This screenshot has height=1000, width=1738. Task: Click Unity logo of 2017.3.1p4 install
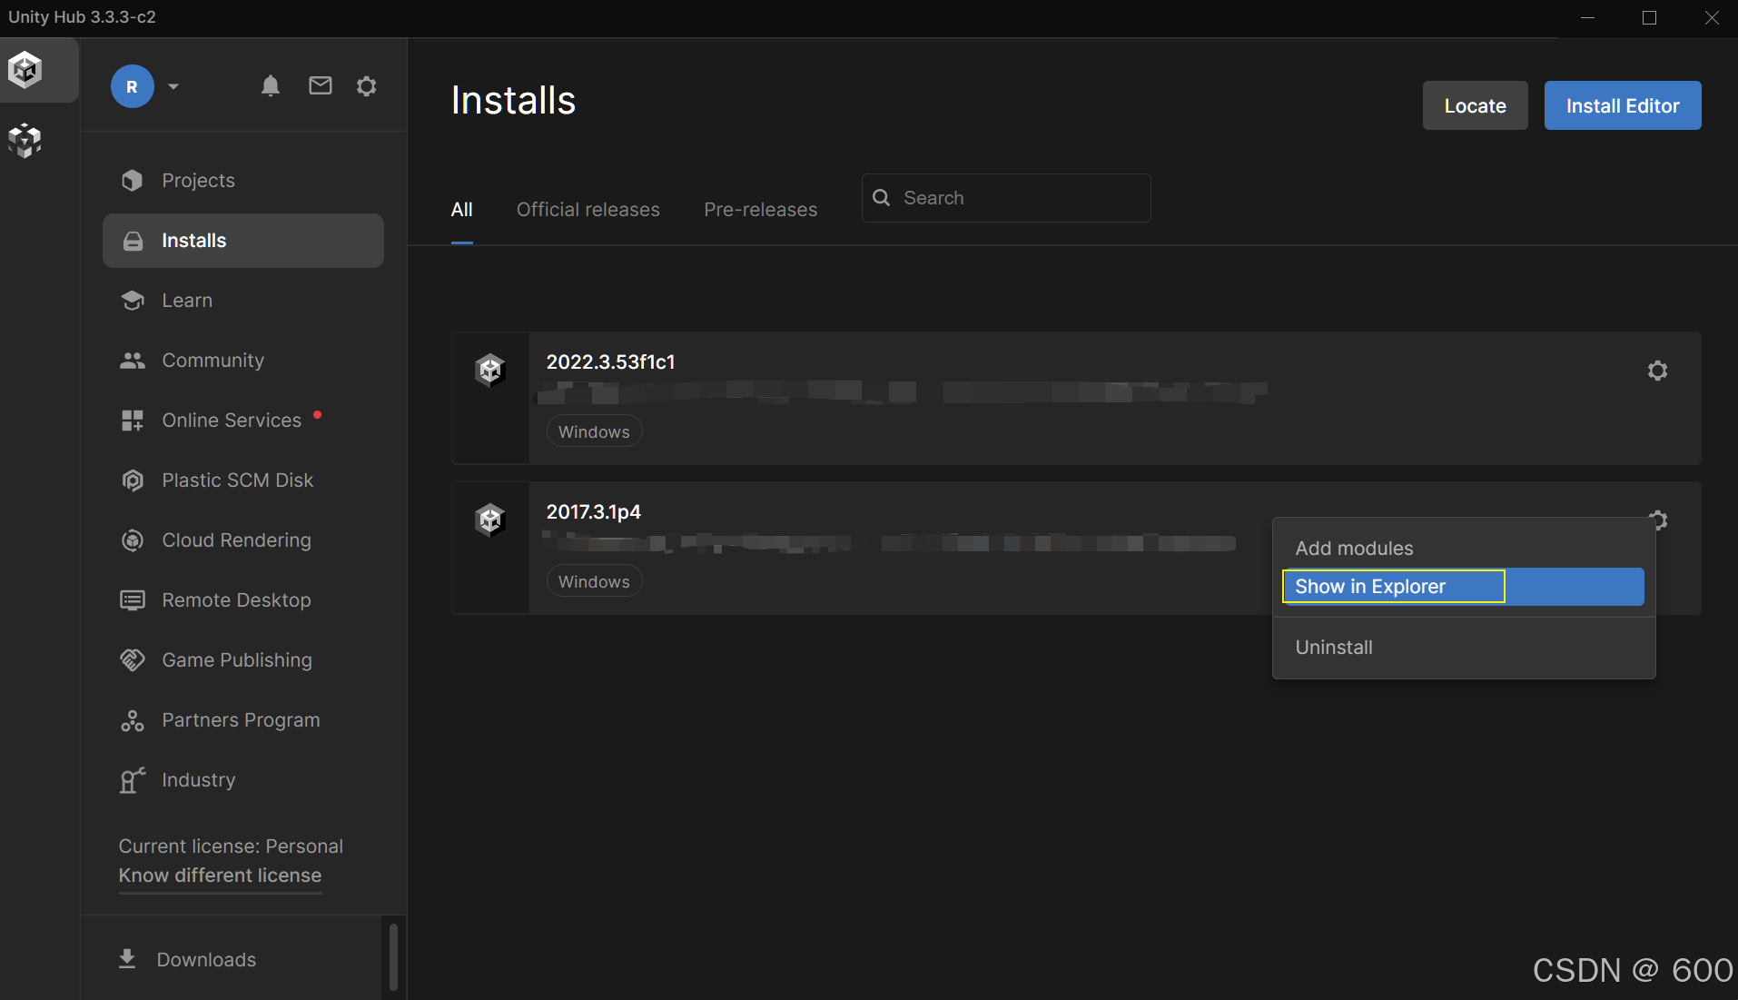click(490, 520)
